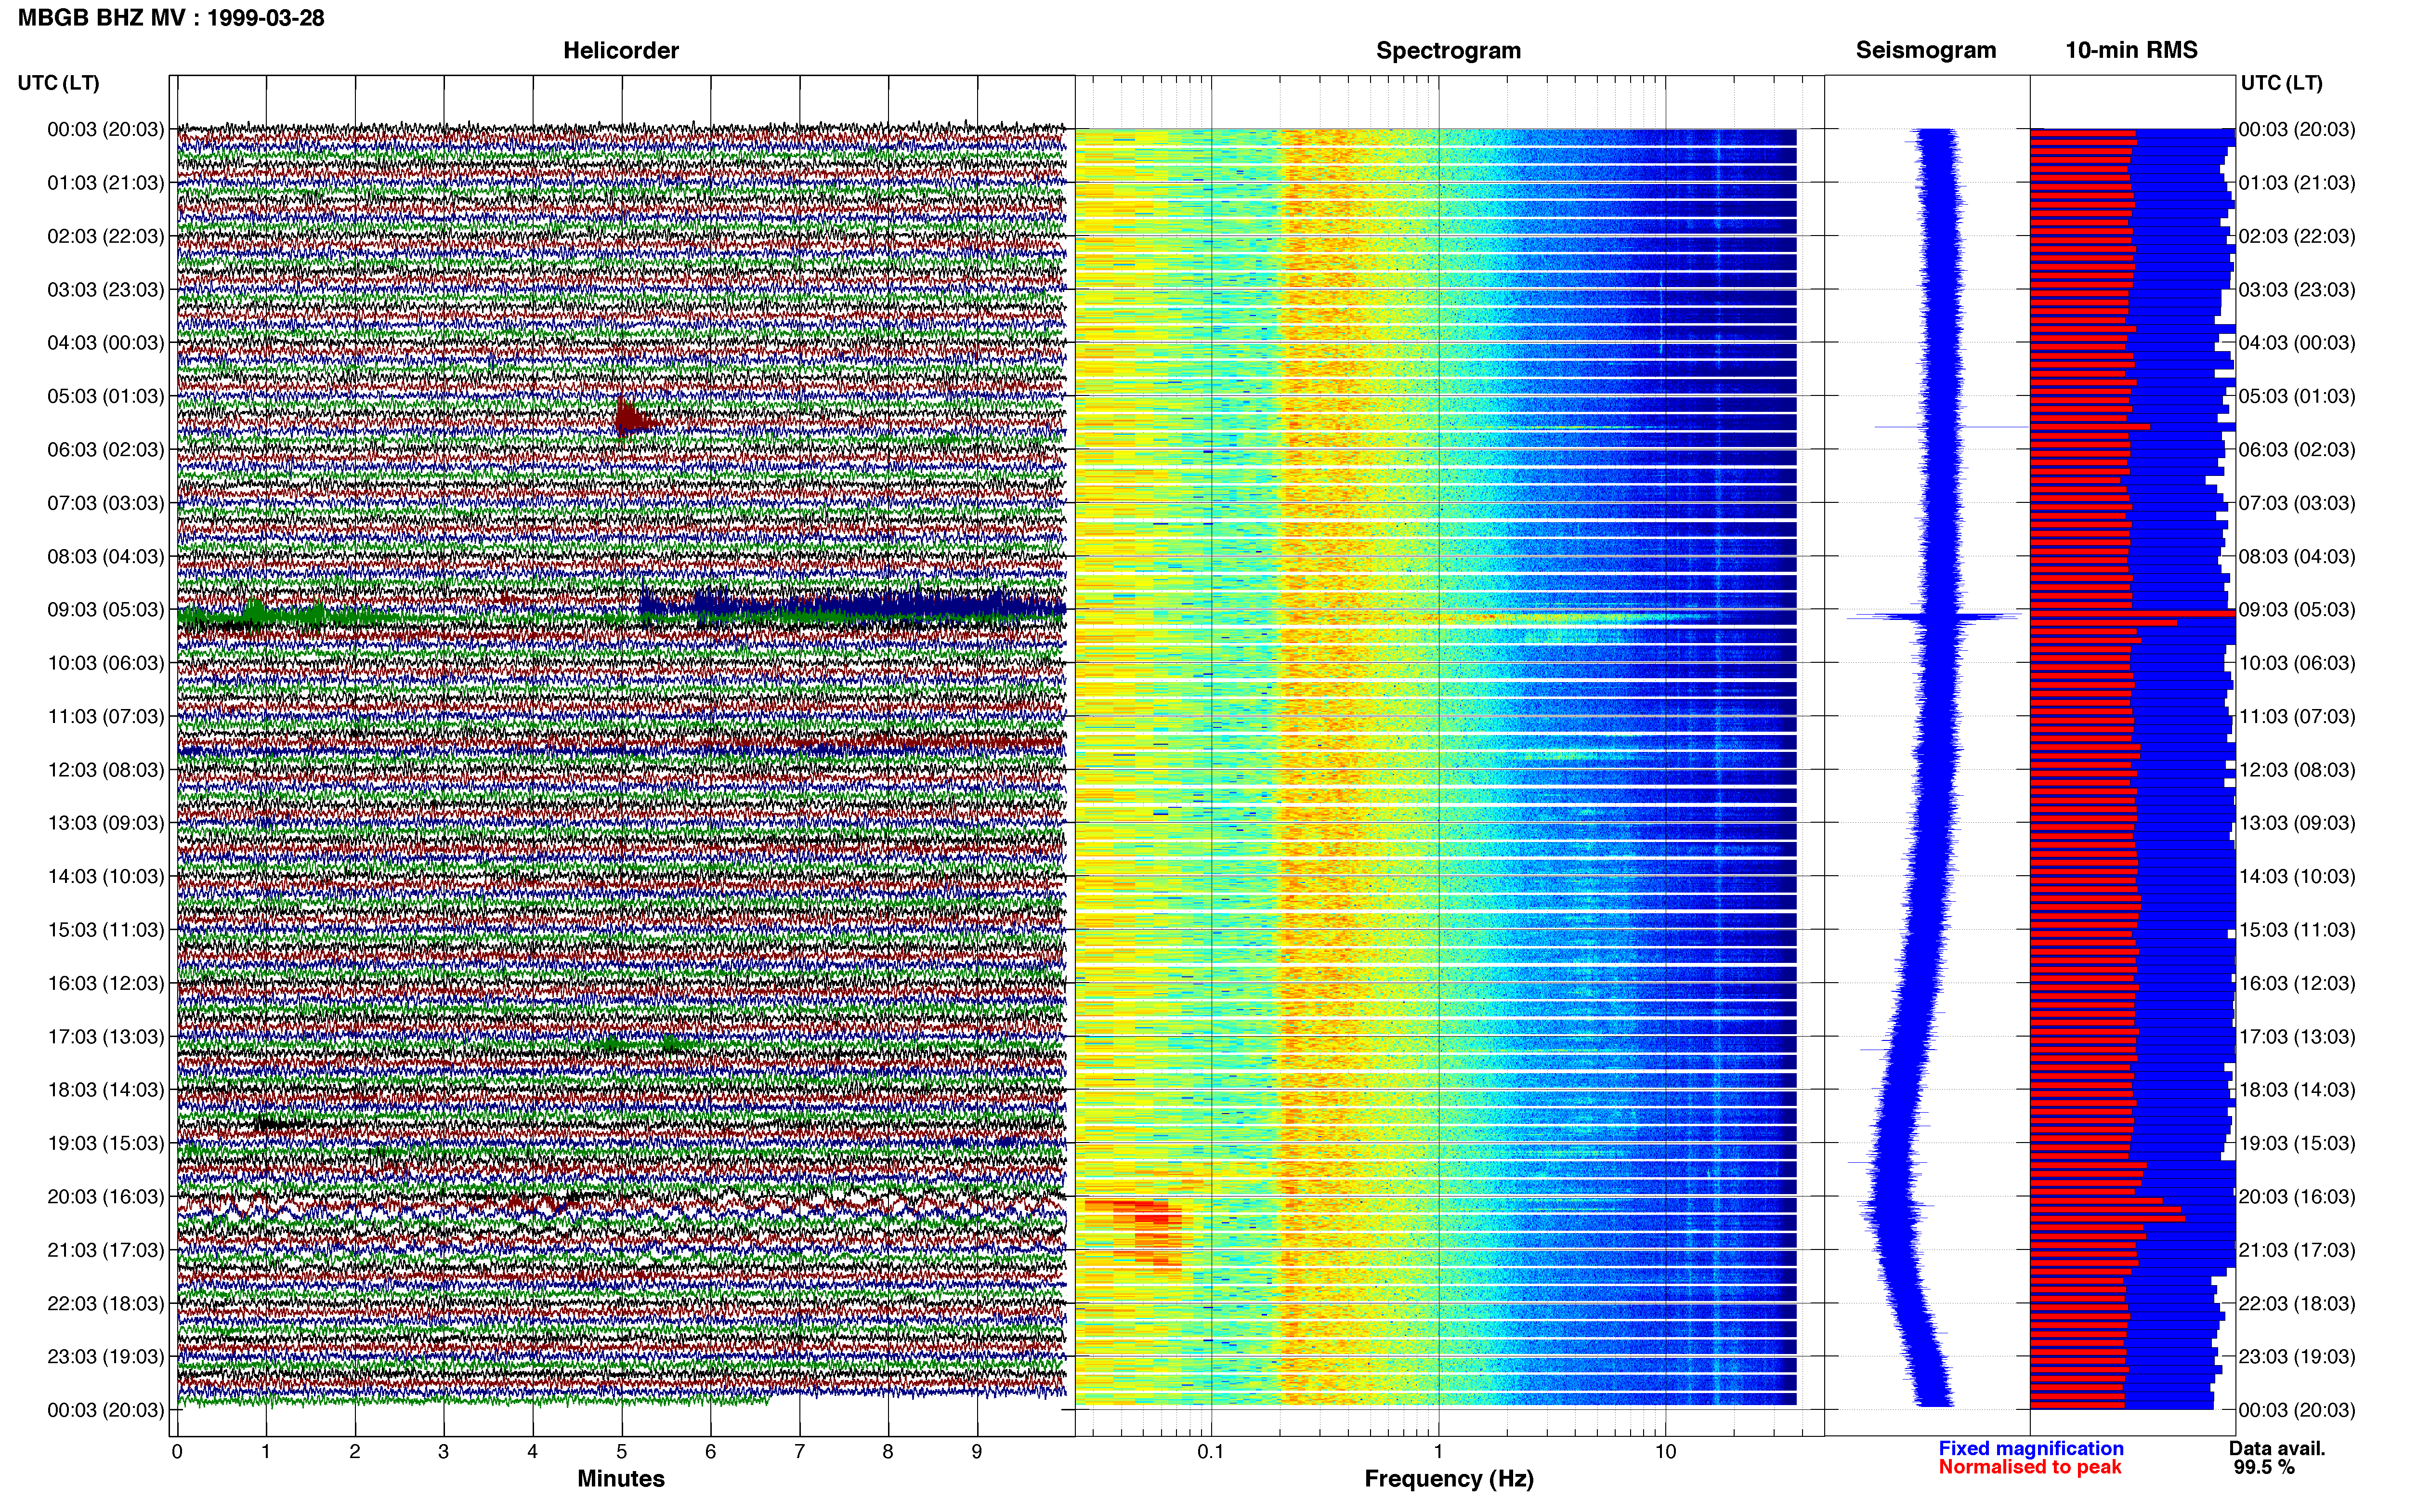
Task: Select left time label '10:03 (06:03)'
Action: [105, 663]
